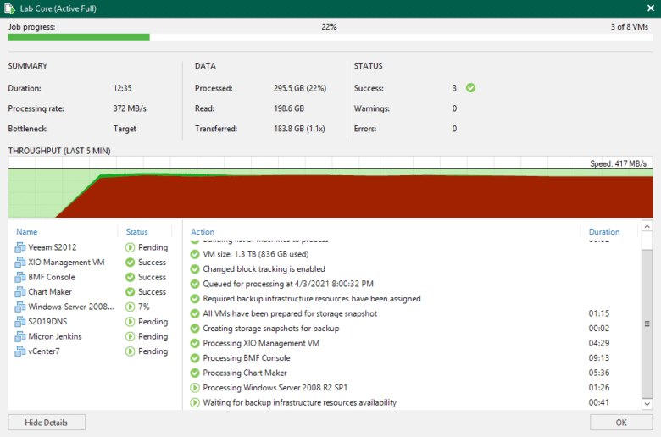Click the VM icon for vCenter7
Image resolution: width=661 pixels, height=437 pixels.
(20, 351)
